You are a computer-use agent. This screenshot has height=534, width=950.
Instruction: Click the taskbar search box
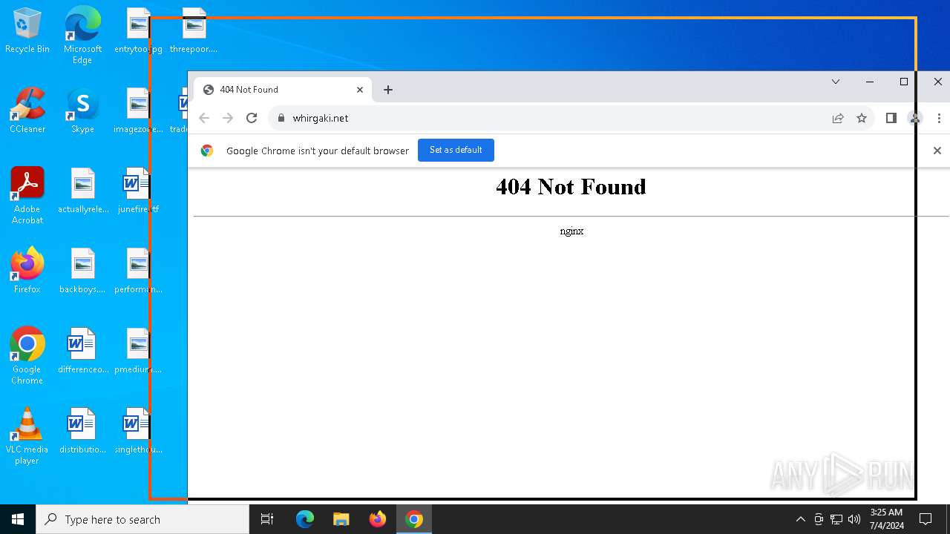point(142,519)
